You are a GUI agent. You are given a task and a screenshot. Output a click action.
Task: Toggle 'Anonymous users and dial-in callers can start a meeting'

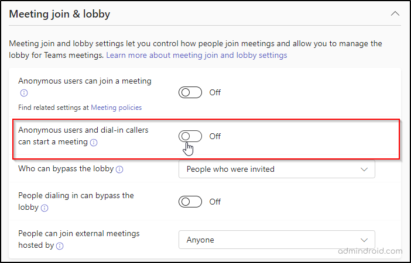pos(190,136)
